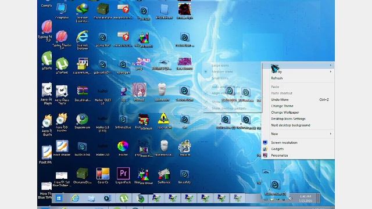Click Change Wallpaper in the context menu
This screenshot has height=209, width=372.
298,112
